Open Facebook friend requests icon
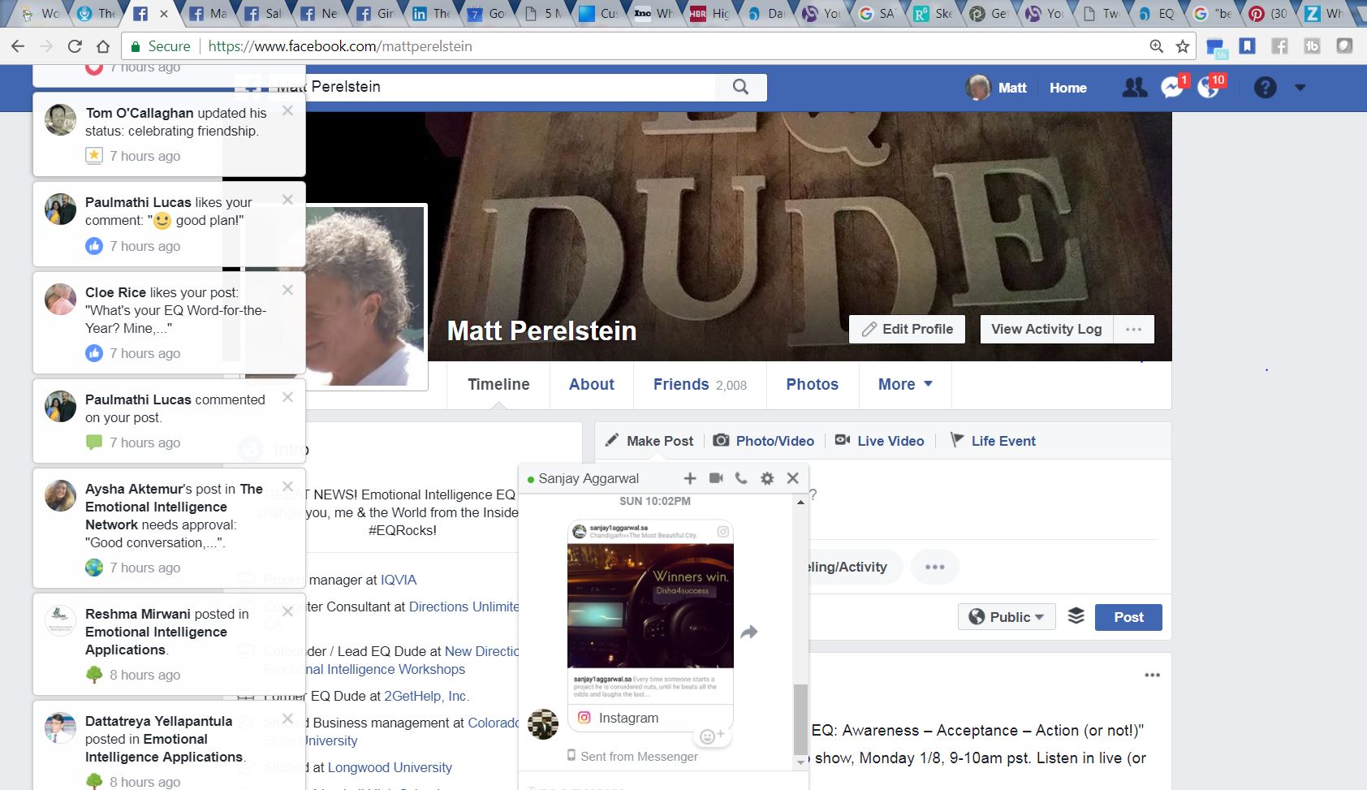1367x790 pixels. click(x=1134, y=88)
